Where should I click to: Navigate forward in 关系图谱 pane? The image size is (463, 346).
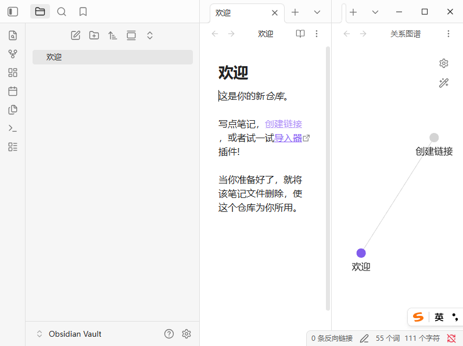[363, 34]
